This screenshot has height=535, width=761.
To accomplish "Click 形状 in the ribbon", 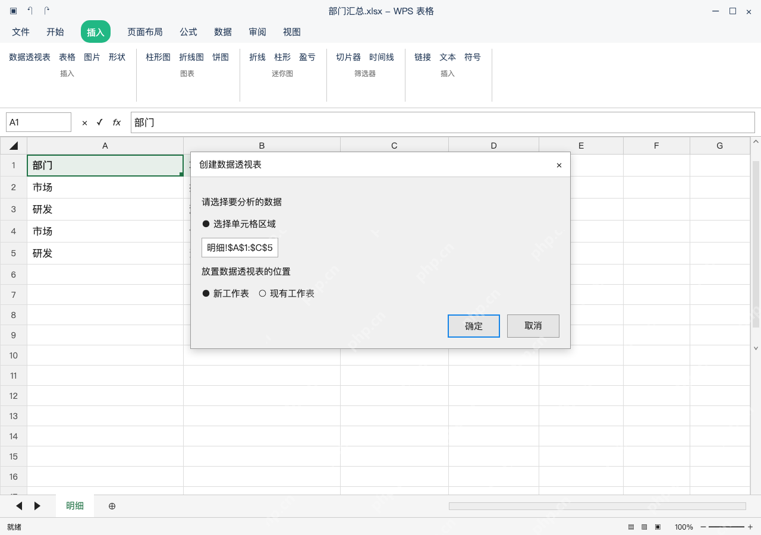I will (x=117, y=57).
